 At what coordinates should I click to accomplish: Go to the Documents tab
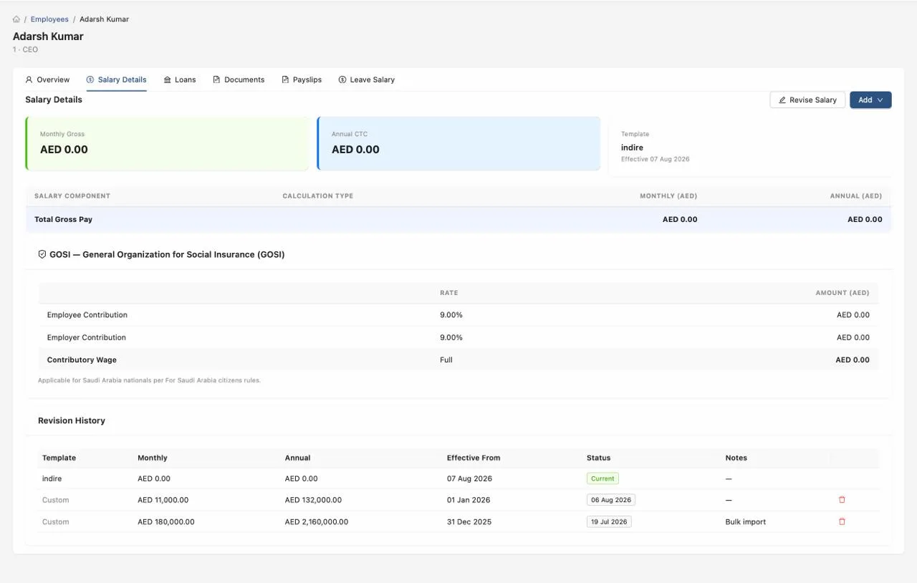[239, 79]
